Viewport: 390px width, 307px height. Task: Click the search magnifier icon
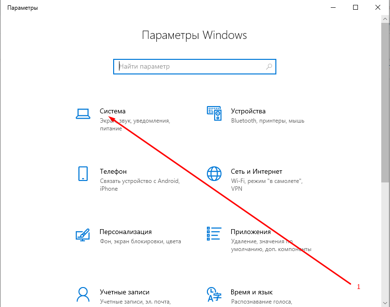(x=269, y=67)
